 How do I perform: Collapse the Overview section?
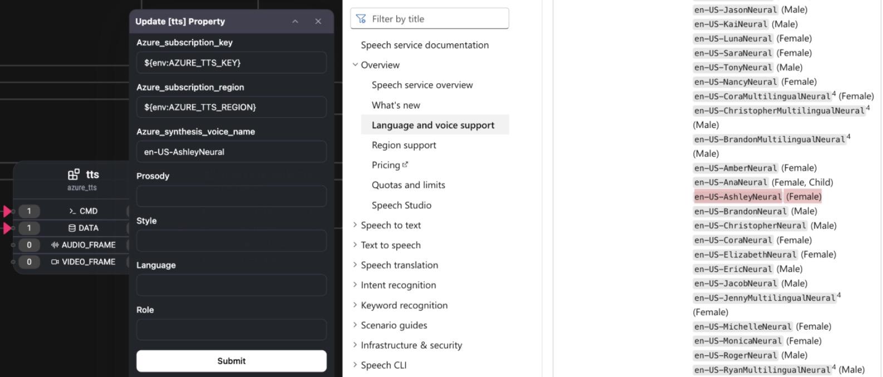coord(356,65)
